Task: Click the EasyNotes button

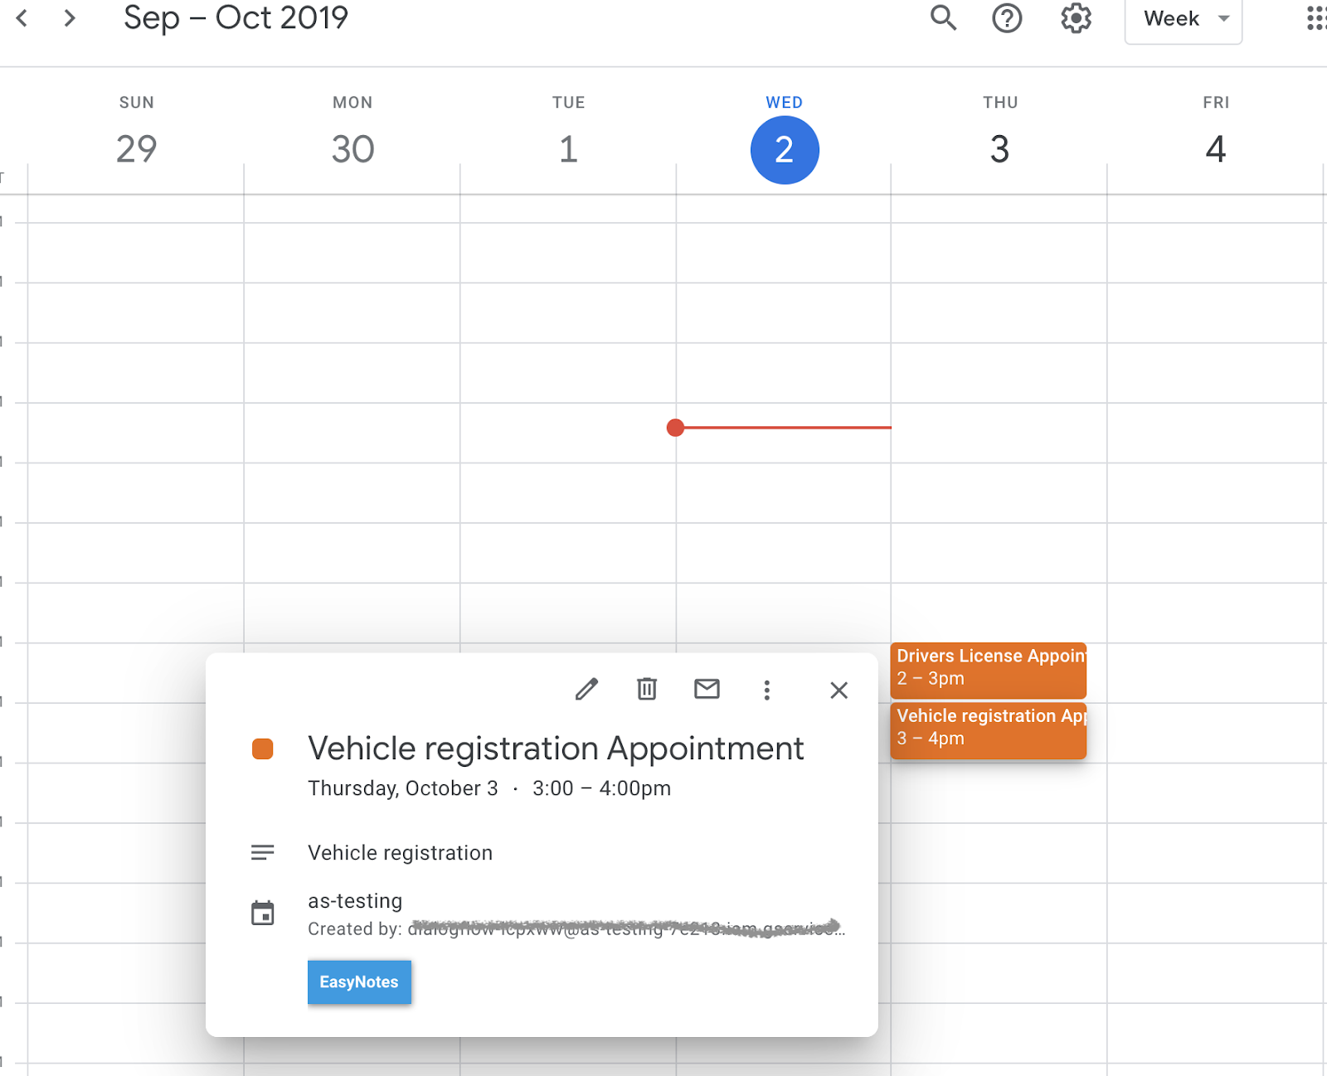Action: tap(359, 981)
